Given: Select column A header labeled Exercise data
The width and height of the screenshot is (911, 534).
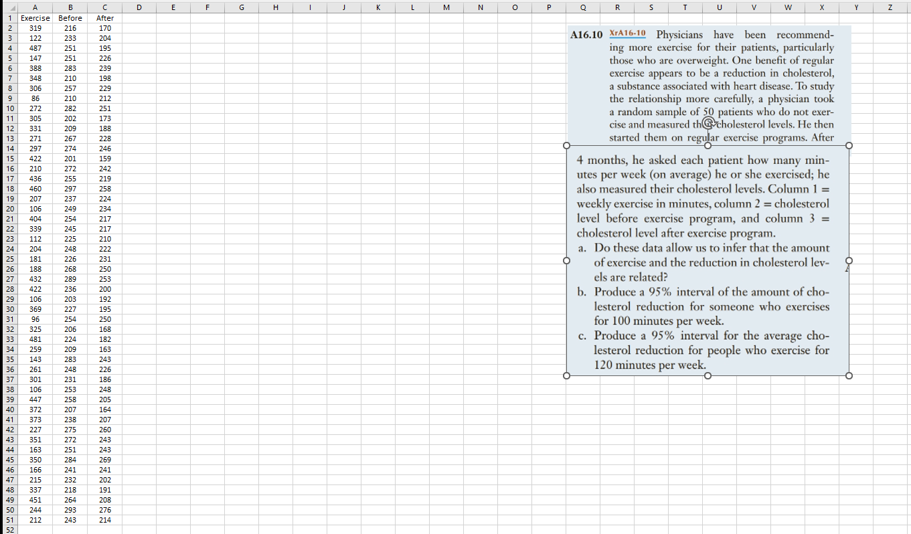Looking at the screenshot, I should [35, 7].
